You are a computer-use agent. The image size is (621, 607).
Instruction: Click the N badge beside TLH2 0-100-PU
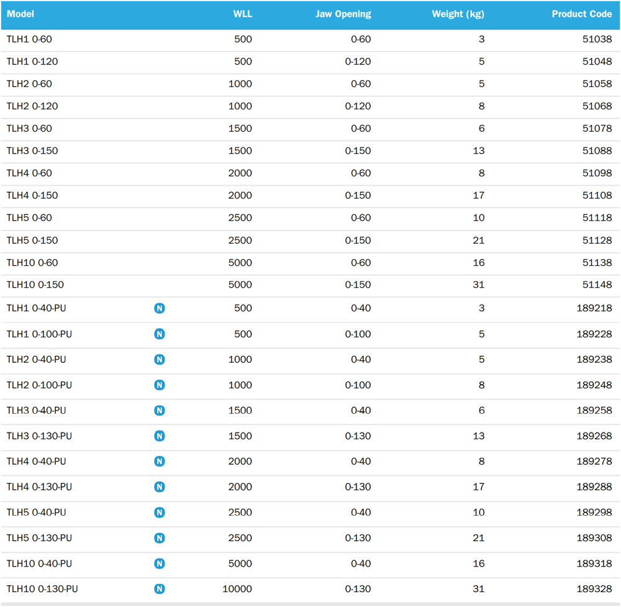pos(160,385)
